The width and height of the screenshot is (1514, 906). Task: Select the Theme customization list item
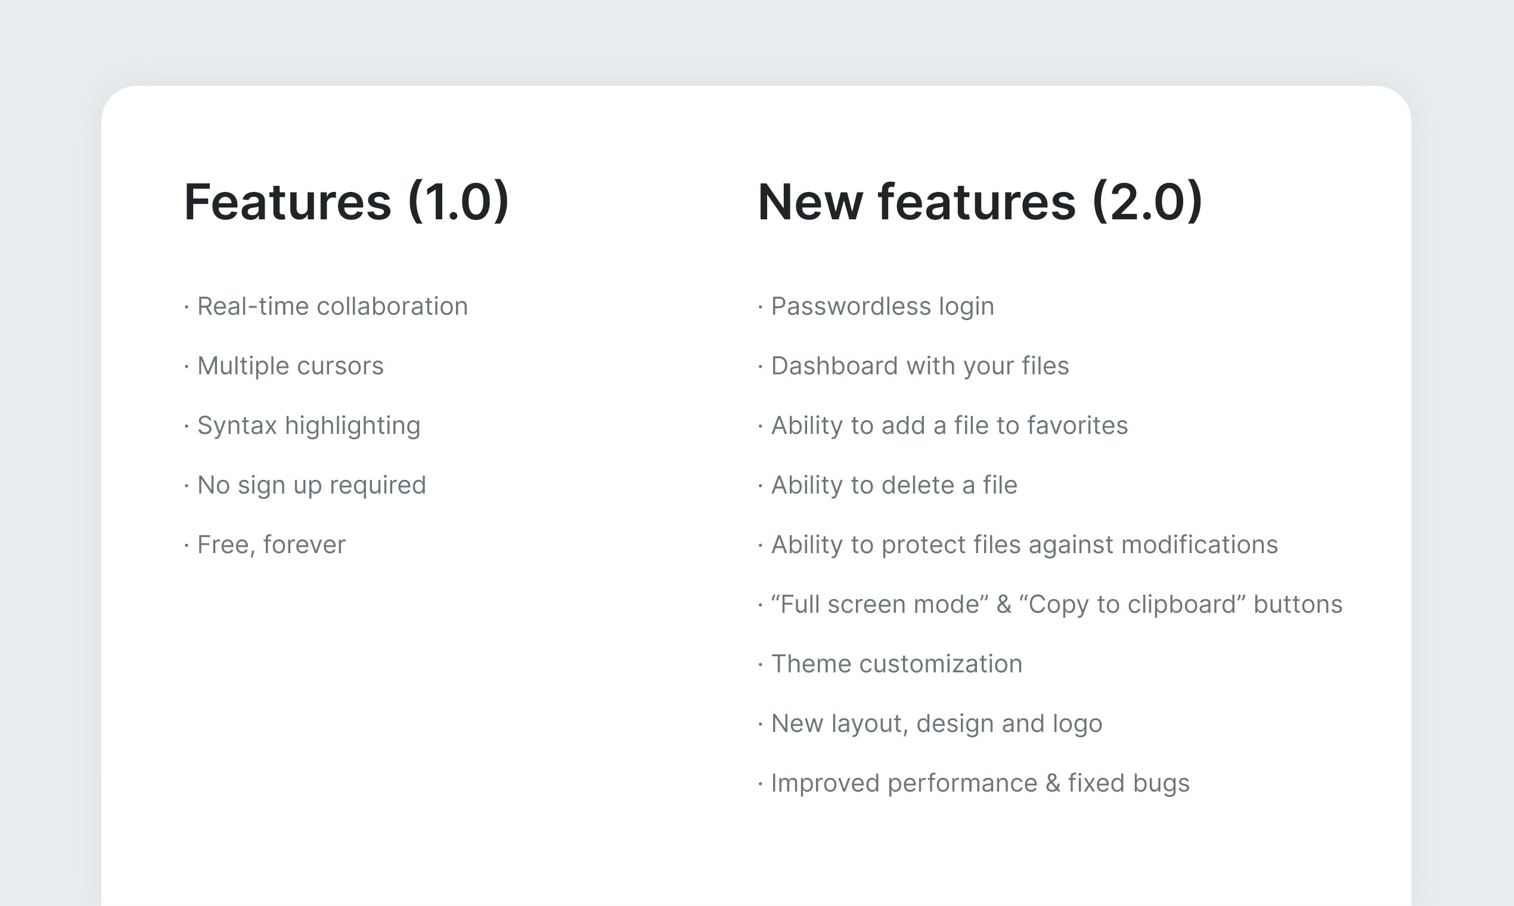(890, 663)
